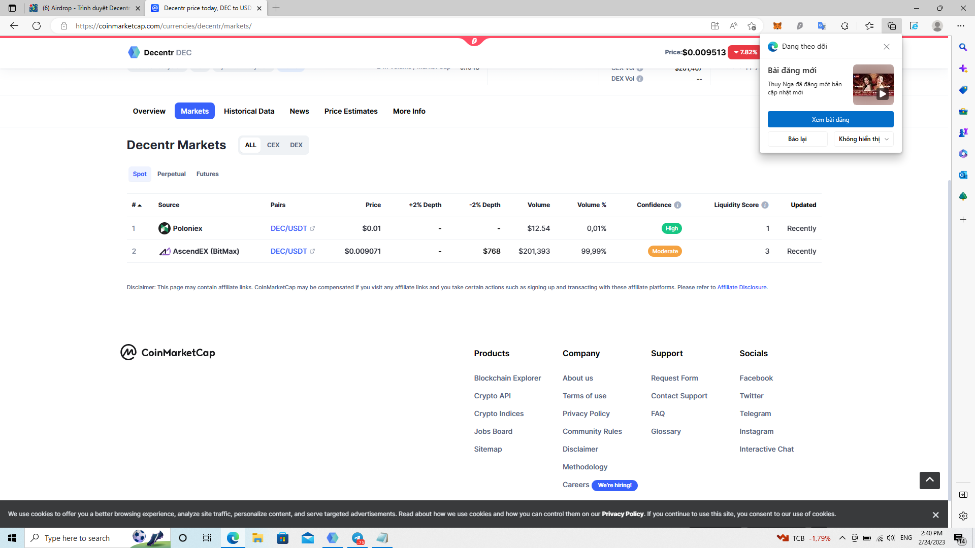The image size is (975, 548).
Task: Open the Collections toolbar icon
Action: pyautogui.click(x=891, y=26)
